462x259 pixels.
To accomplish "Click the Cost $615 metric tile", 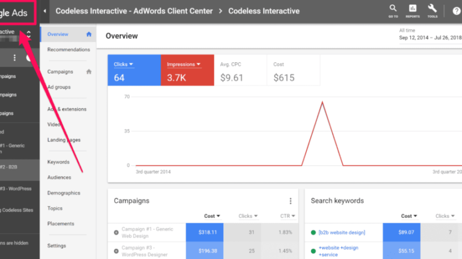I will click(293, 70).
